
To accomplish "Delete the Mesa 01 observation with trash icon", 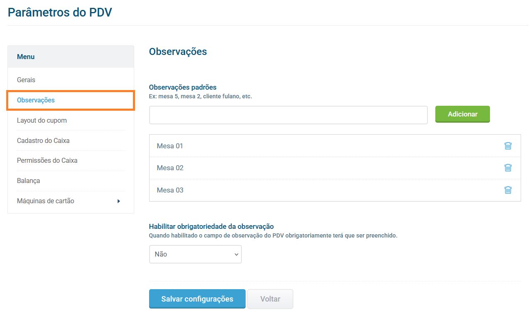I will click(x=508, y=146).
